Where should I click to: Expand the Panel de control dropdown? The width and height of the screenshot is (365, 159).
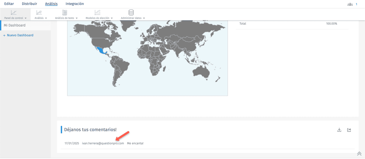click(26, 18)
